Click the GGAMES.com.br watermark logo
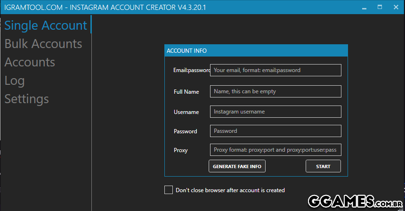The image size is (405, 211). [355, 202]
